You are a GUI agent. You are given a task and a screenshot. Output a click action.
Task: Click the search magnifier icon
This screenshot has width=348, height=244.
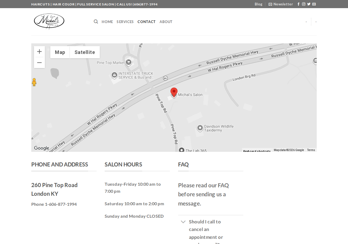[96, 22]
